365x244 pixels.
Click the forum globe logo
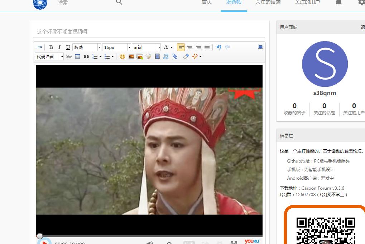click(x=40, y=4)
